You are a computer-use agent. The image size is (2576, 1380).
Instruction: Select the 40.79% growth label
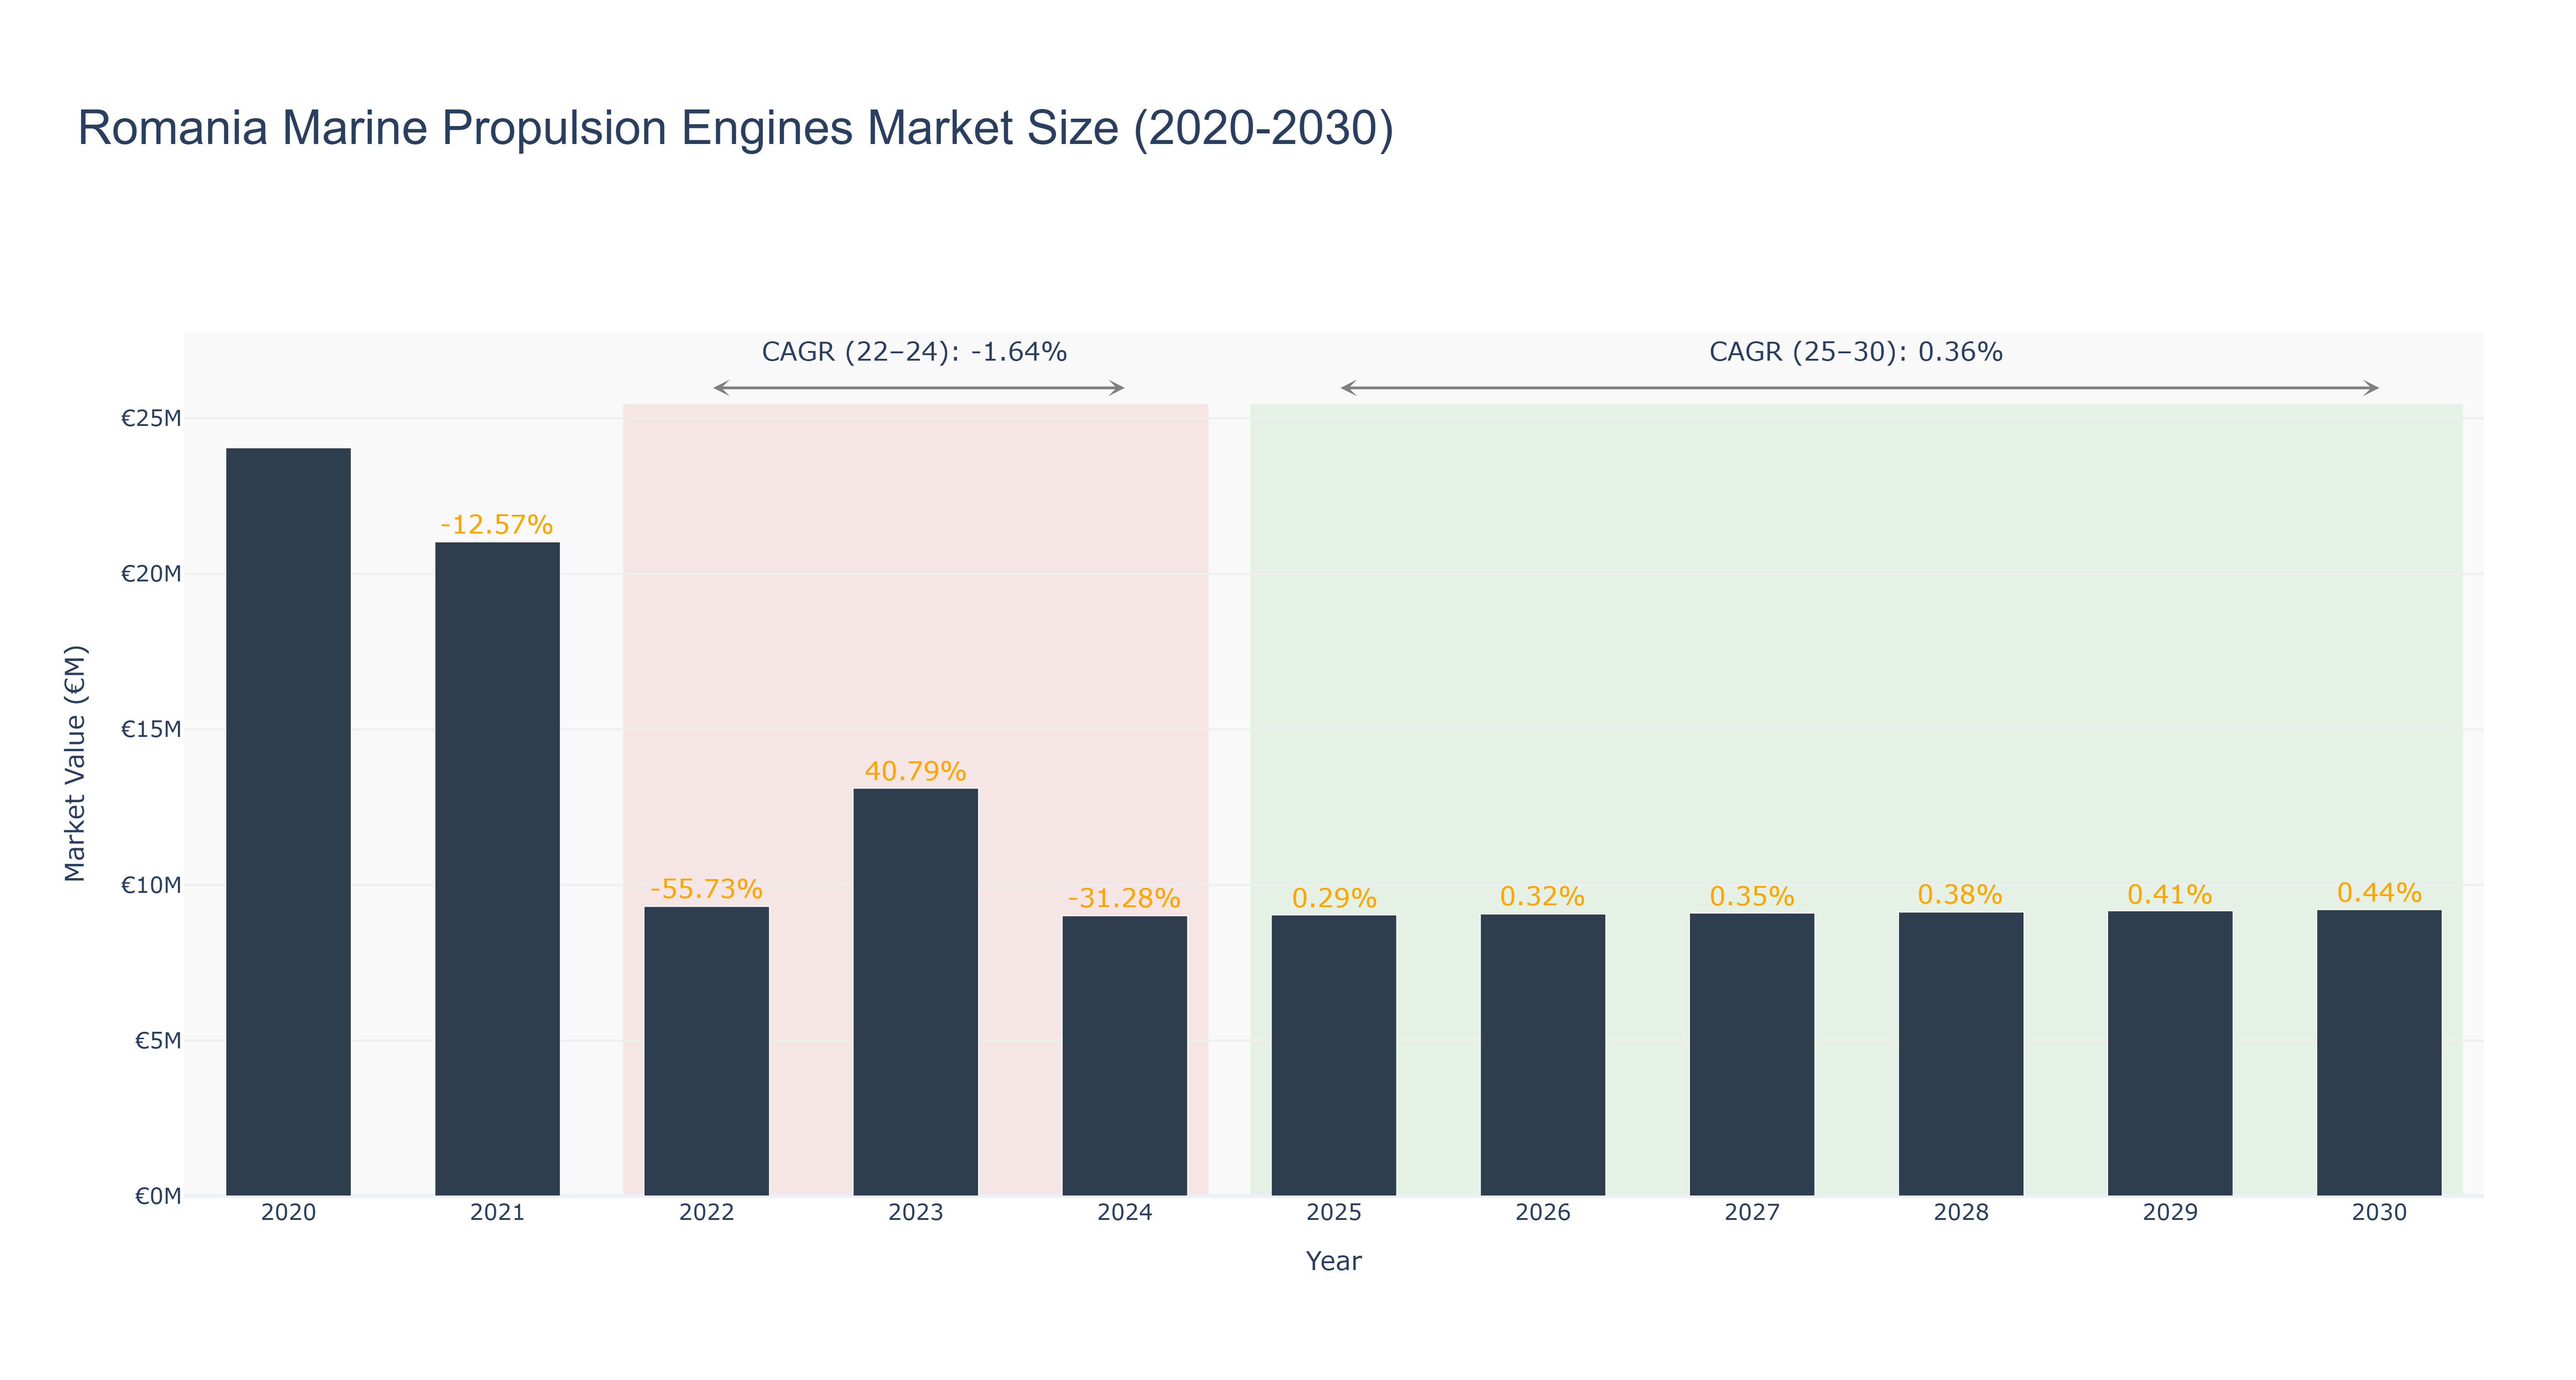(x=915, y=771)
